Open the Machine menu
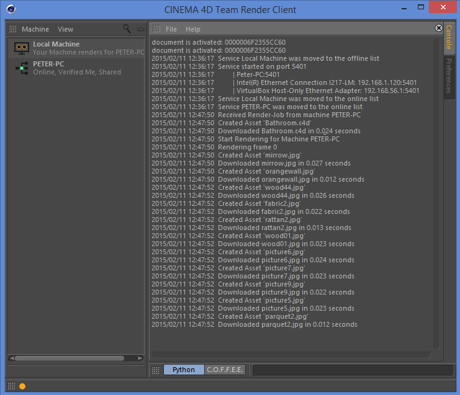 point(35,29)
